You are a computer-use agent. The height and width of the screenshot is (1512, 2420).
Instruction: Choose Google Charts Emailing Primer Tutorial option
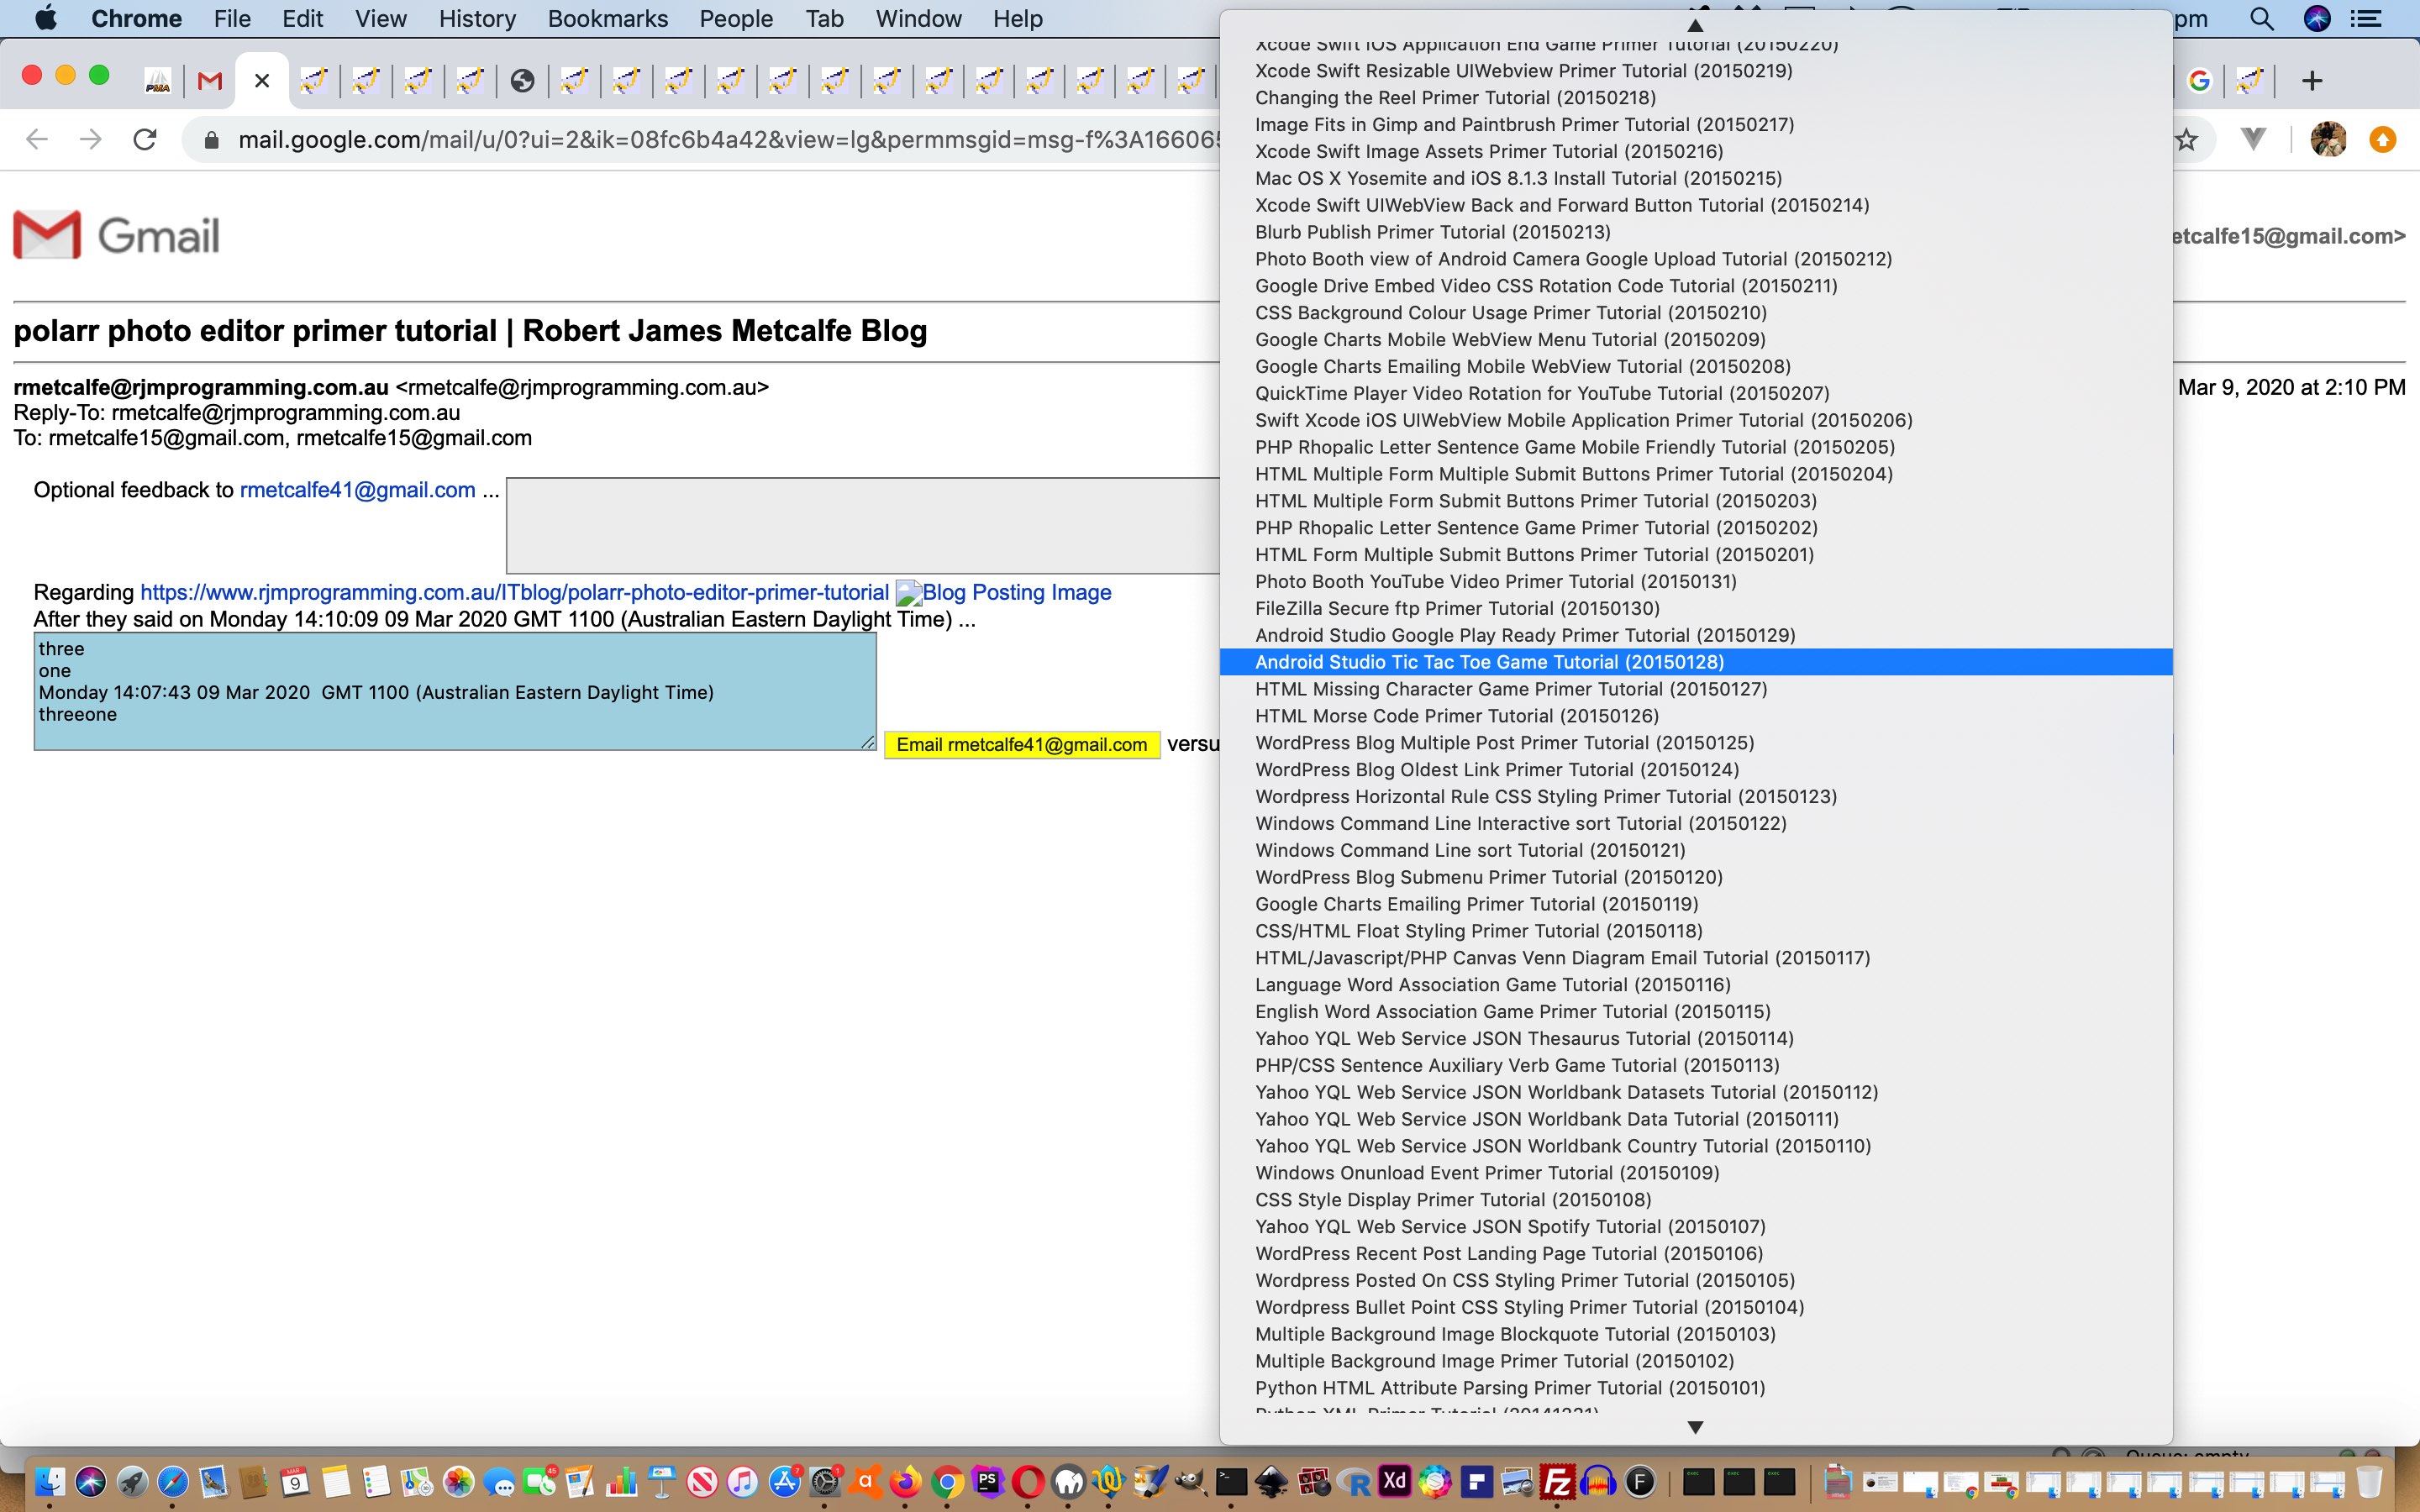coord(1696,904)
